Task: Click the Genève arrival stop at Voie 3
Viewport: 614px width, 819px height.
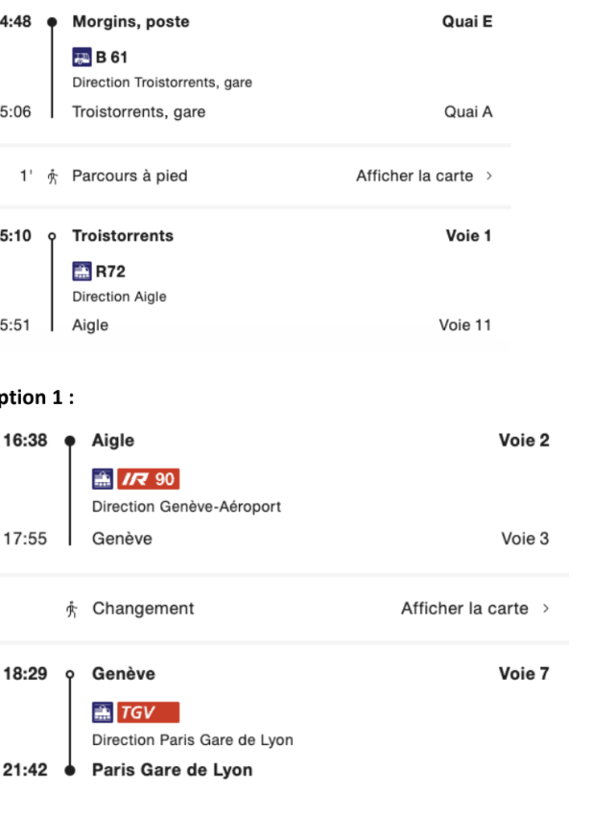Action: click(122, 539)
